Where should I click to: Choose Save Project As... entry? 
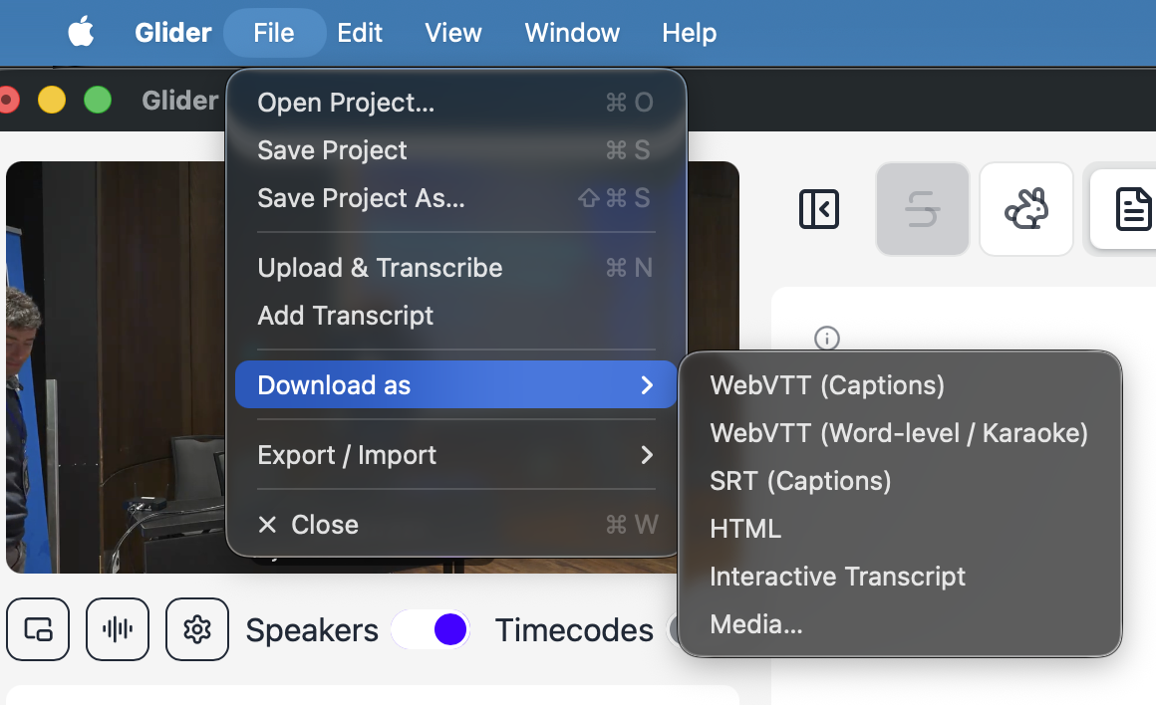(455, 198)
